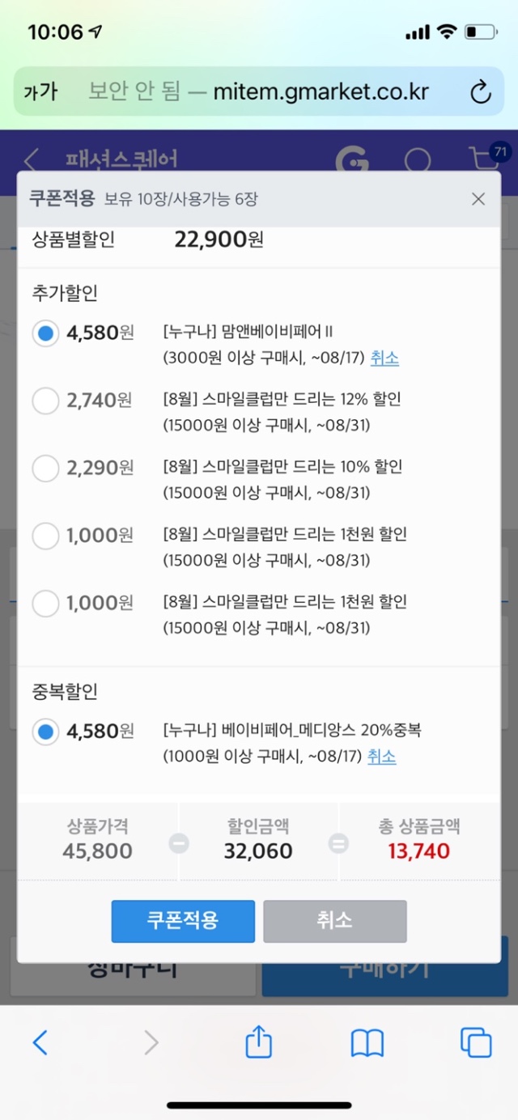The width and height of the screenshot is (518, 1120).
Task: Choose the second 1,000원 smile club coupon
Action: coord(46,603)
